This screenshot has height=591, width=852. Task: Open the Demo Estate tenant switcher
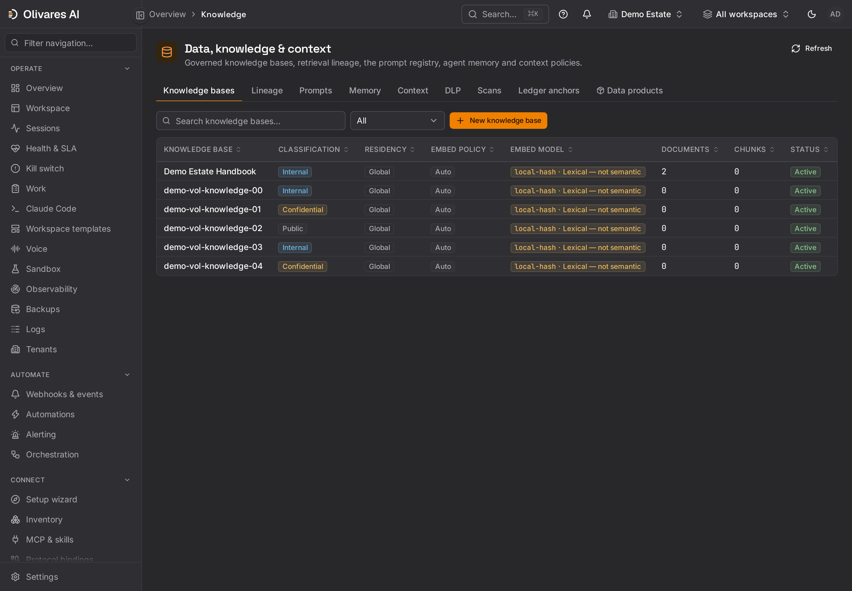tap(646, 14)
